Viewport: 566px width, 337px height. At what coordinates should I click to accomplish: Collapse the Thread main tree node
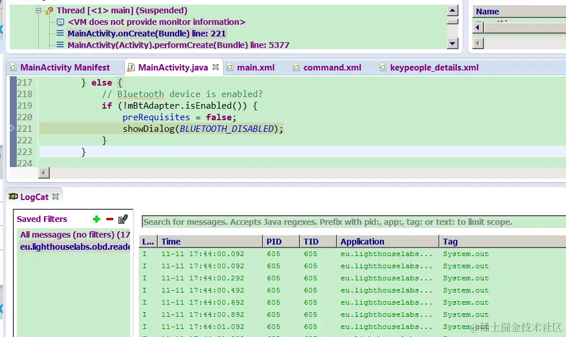tap(39, 10)
